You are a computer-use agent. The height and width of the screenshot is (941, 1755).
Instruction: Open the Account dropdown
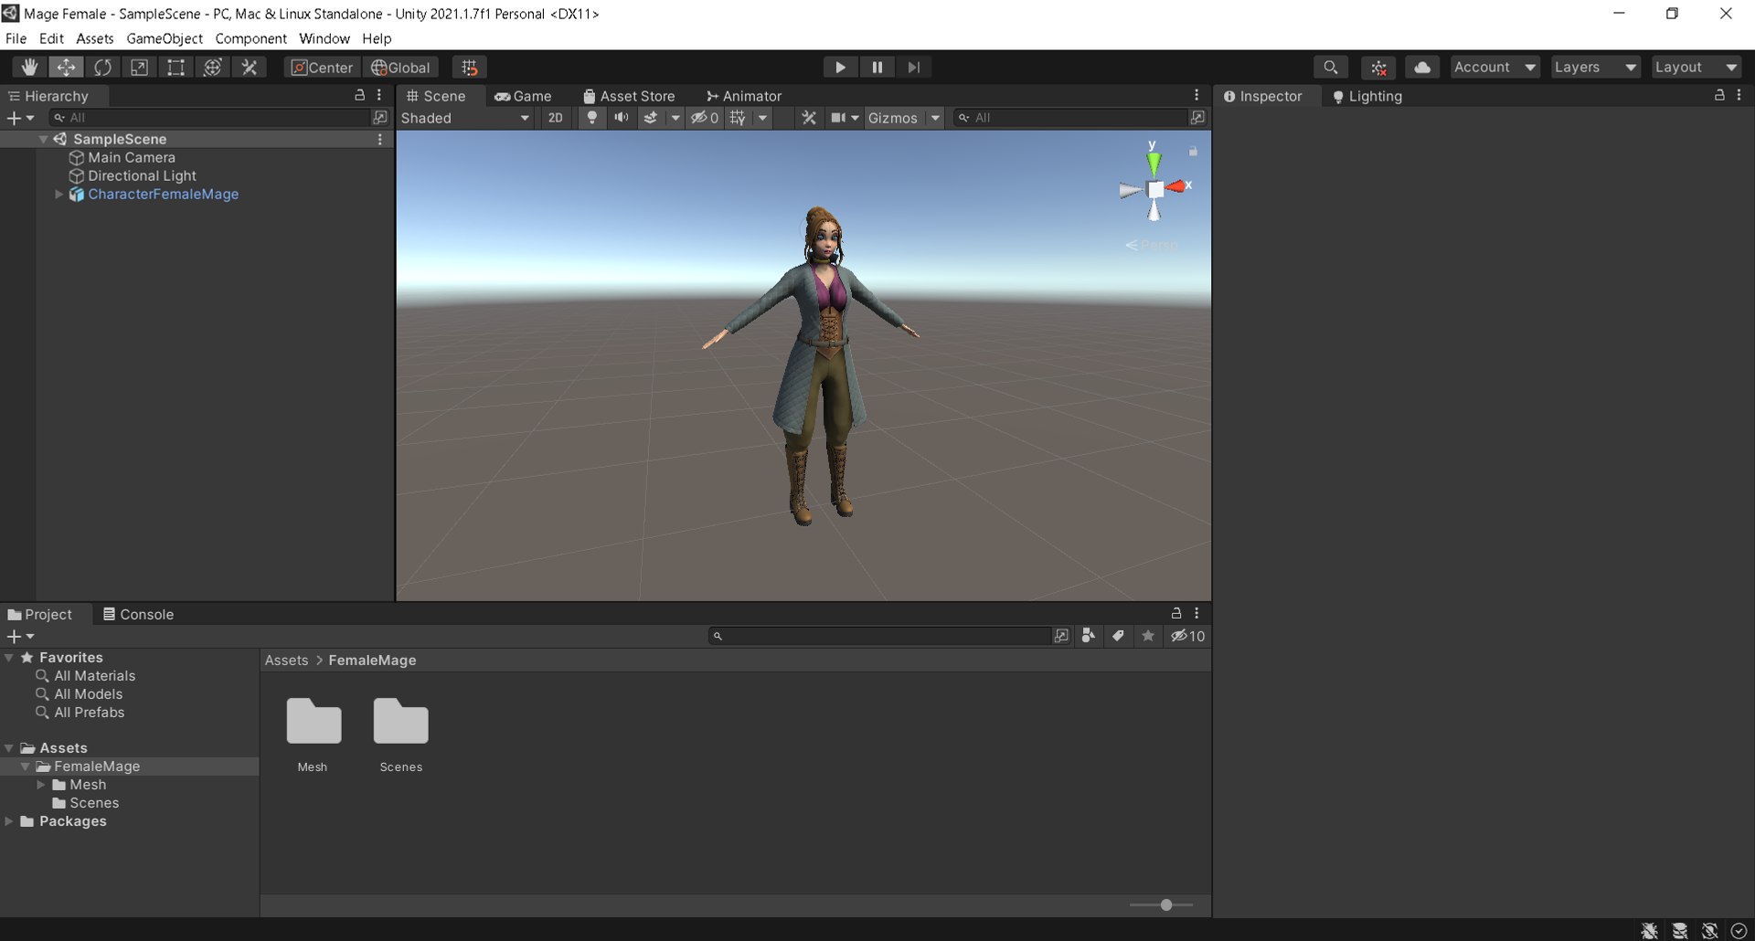click(1494, 68)
